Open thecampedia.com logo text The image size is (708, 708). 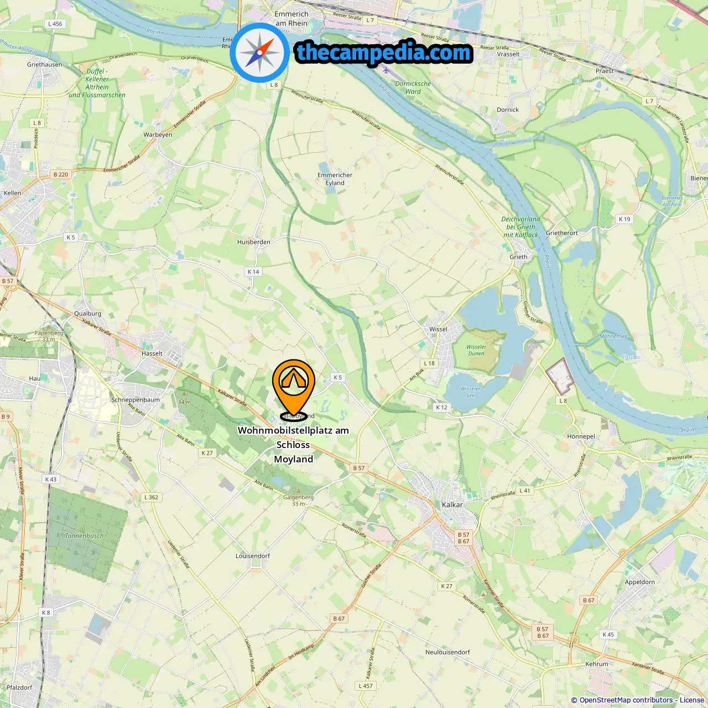click(384, 53)
